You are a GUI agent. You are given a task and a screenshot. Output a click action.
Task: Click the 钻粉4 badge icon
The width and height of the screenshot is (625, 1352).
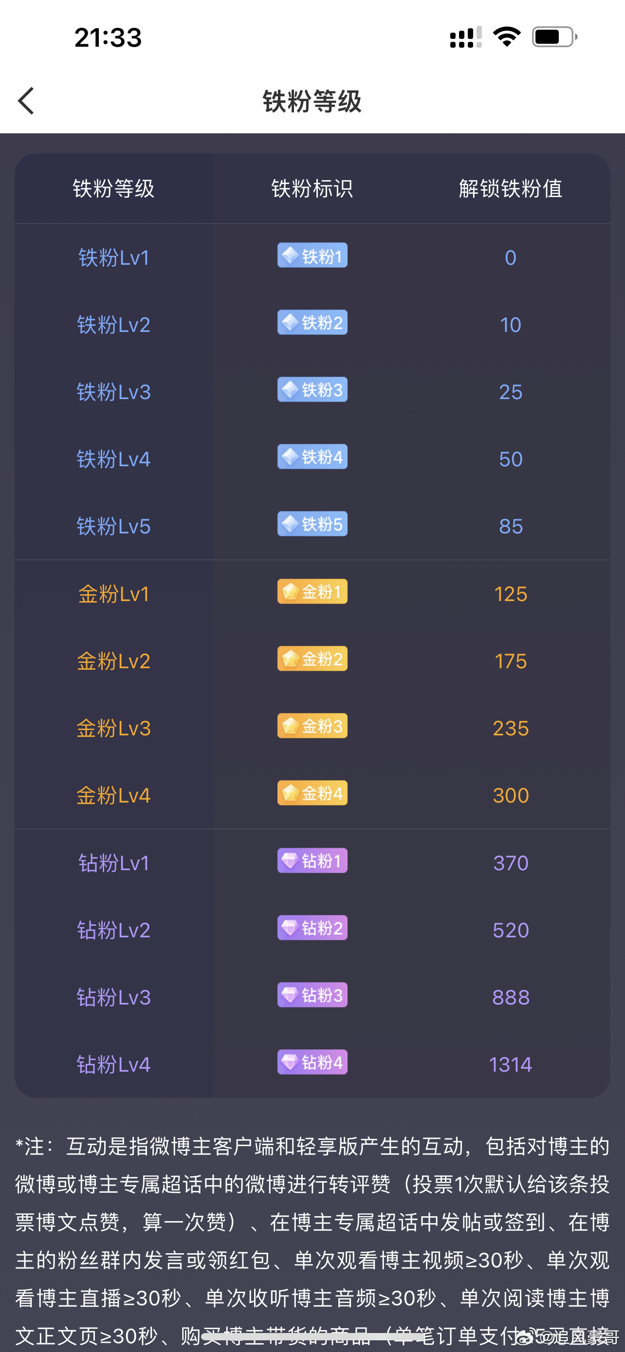(x=312, y=1062)
